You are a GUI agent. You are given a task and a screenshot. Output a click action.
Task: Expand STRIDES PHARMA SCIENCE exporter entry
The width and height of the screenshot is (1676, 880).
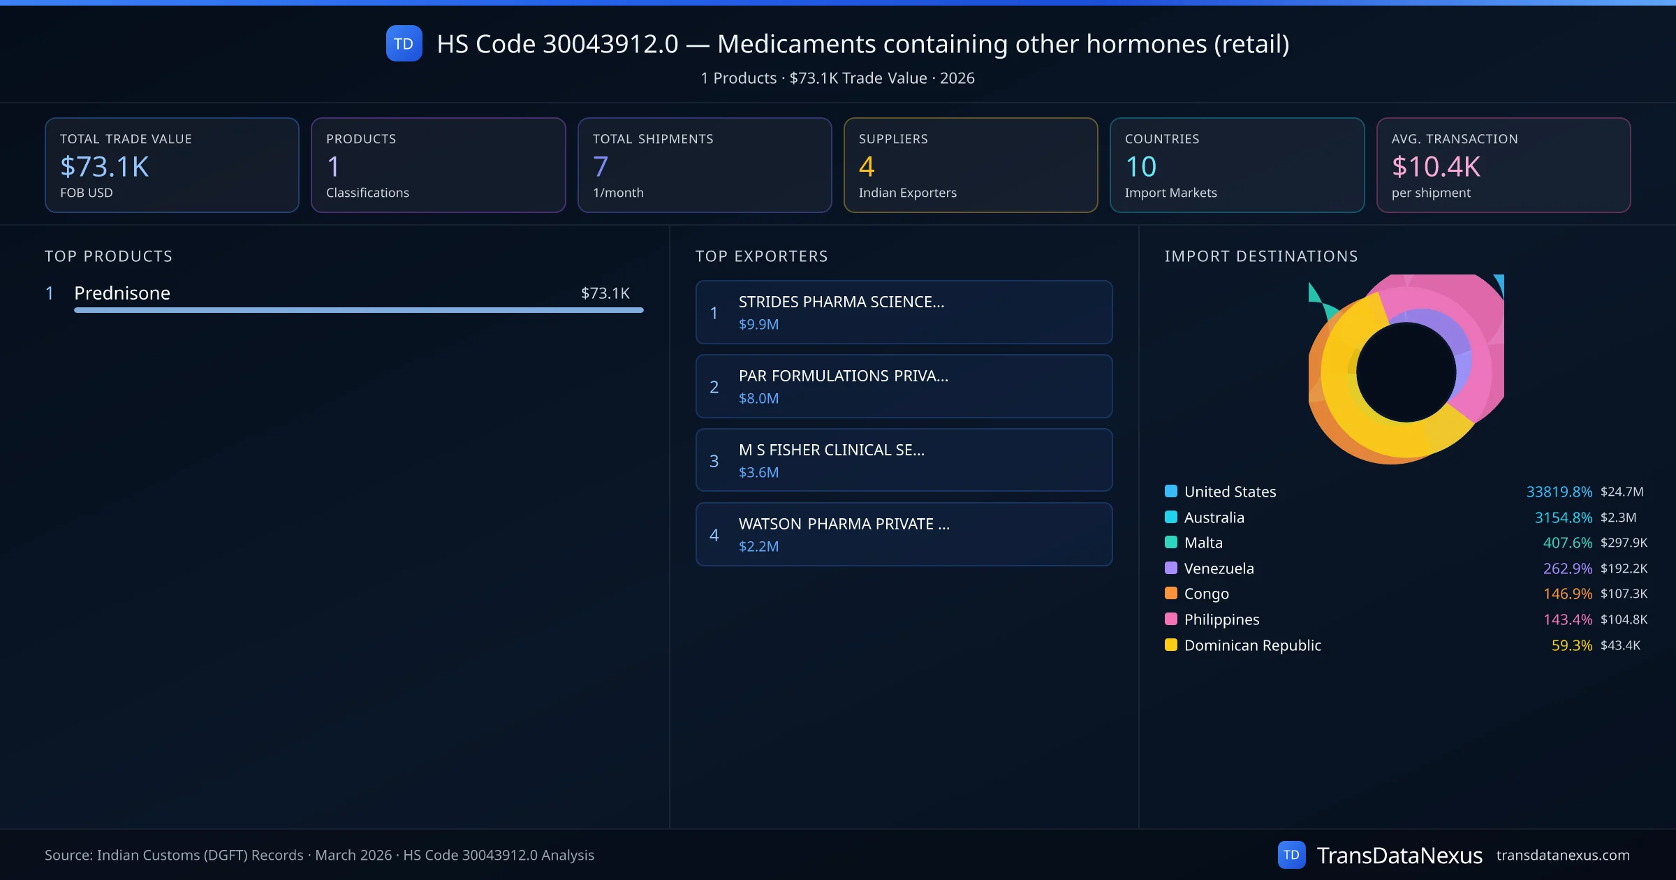click(904, 312)
